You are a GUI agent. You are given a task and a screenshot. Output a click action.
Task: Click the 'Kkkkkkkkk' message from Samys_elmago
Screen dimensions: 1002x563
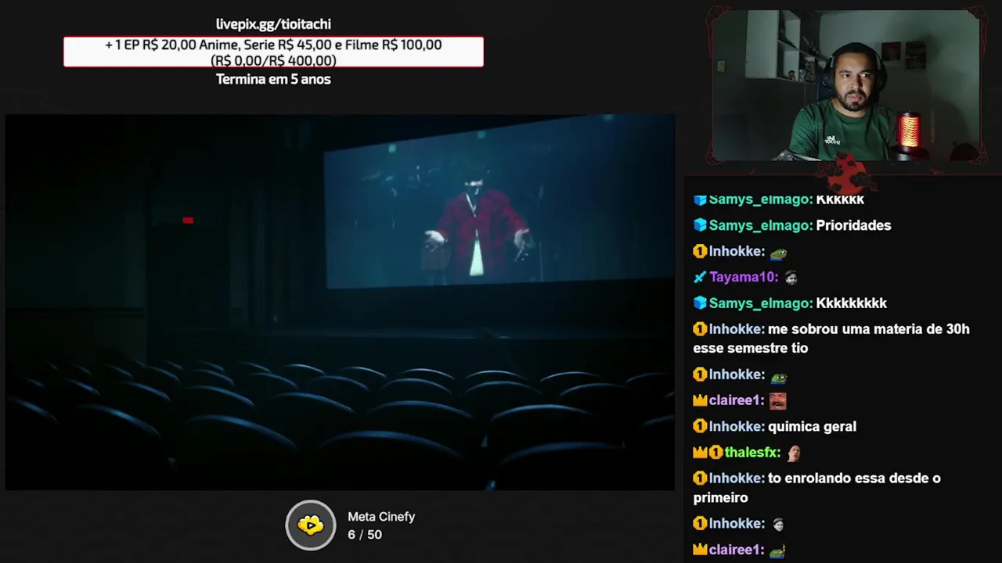[851, 303]
